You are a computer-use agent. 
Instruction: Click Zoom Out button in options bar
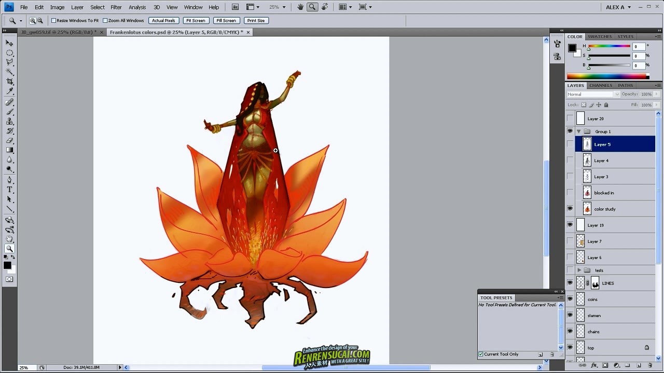40,21
